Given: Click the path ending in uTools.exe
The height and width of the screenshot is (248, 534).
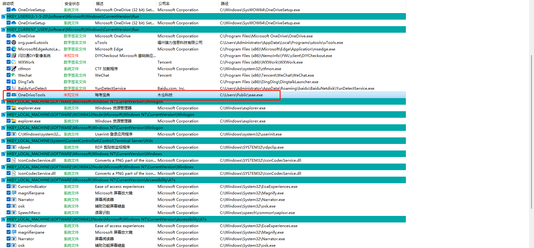Looking at the screenshot, I should tap(282, 43).
